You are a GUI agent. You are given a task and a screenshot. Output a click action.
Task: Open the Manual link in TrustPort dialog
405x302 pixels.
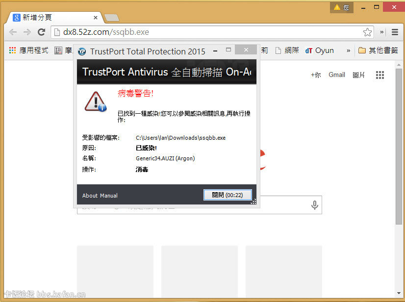(108, 196)
